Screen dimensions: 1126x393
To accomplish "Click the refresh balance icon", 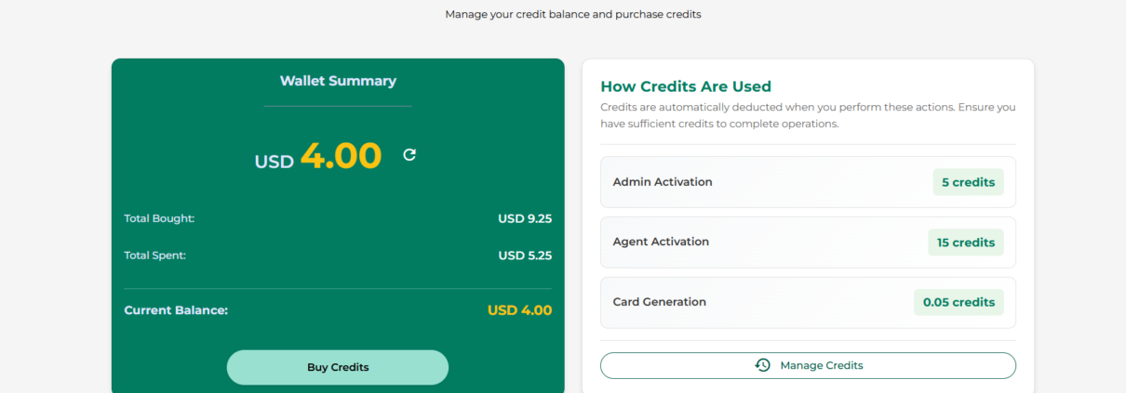I will click(409, 155).
